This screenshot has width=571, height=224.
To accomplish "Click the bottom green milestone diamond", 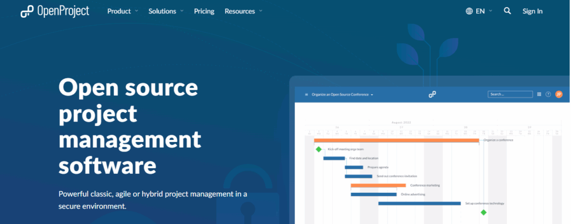I will click(x=483, y=212).
